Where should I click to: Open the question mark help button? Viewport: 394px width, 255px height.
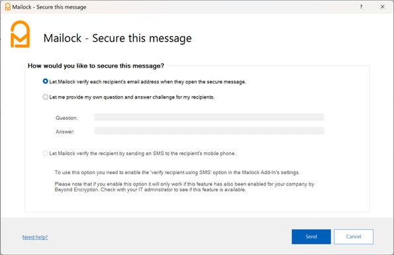[361, 7]
